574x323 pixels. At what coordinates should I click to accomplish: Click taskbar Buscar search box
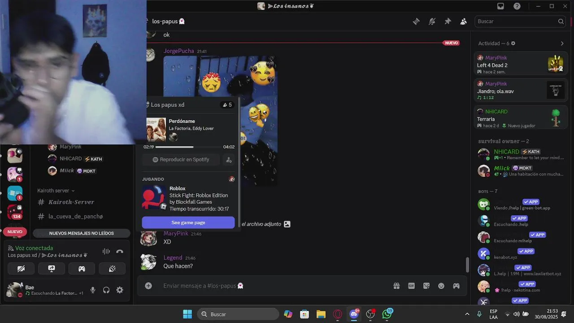pyautogui.click(x=238, y=314)
